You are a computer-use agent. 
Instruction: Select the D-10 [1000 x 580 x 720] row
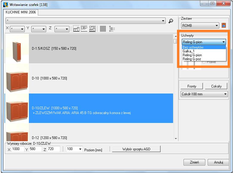pyautogui.click(x=89, y=78)
